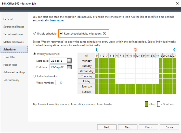Image resolution: width=181 pixels, height=133 pixels.
Task: Select the entire Tuesday row header
Action: (x=86, y=66)
